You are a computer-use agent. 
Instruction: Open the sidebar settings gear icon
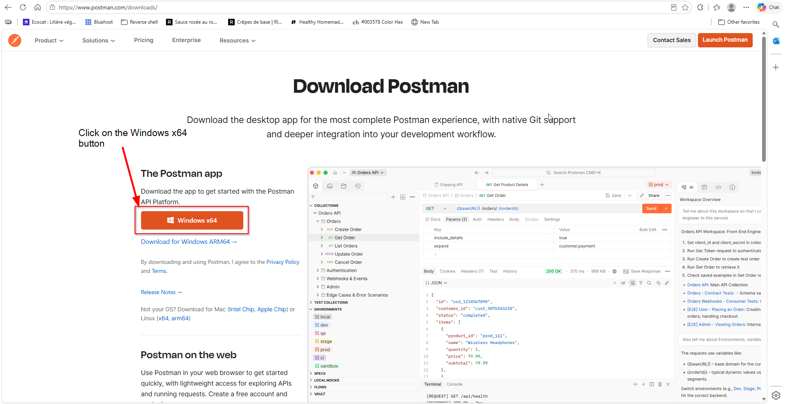coord(776,395)
